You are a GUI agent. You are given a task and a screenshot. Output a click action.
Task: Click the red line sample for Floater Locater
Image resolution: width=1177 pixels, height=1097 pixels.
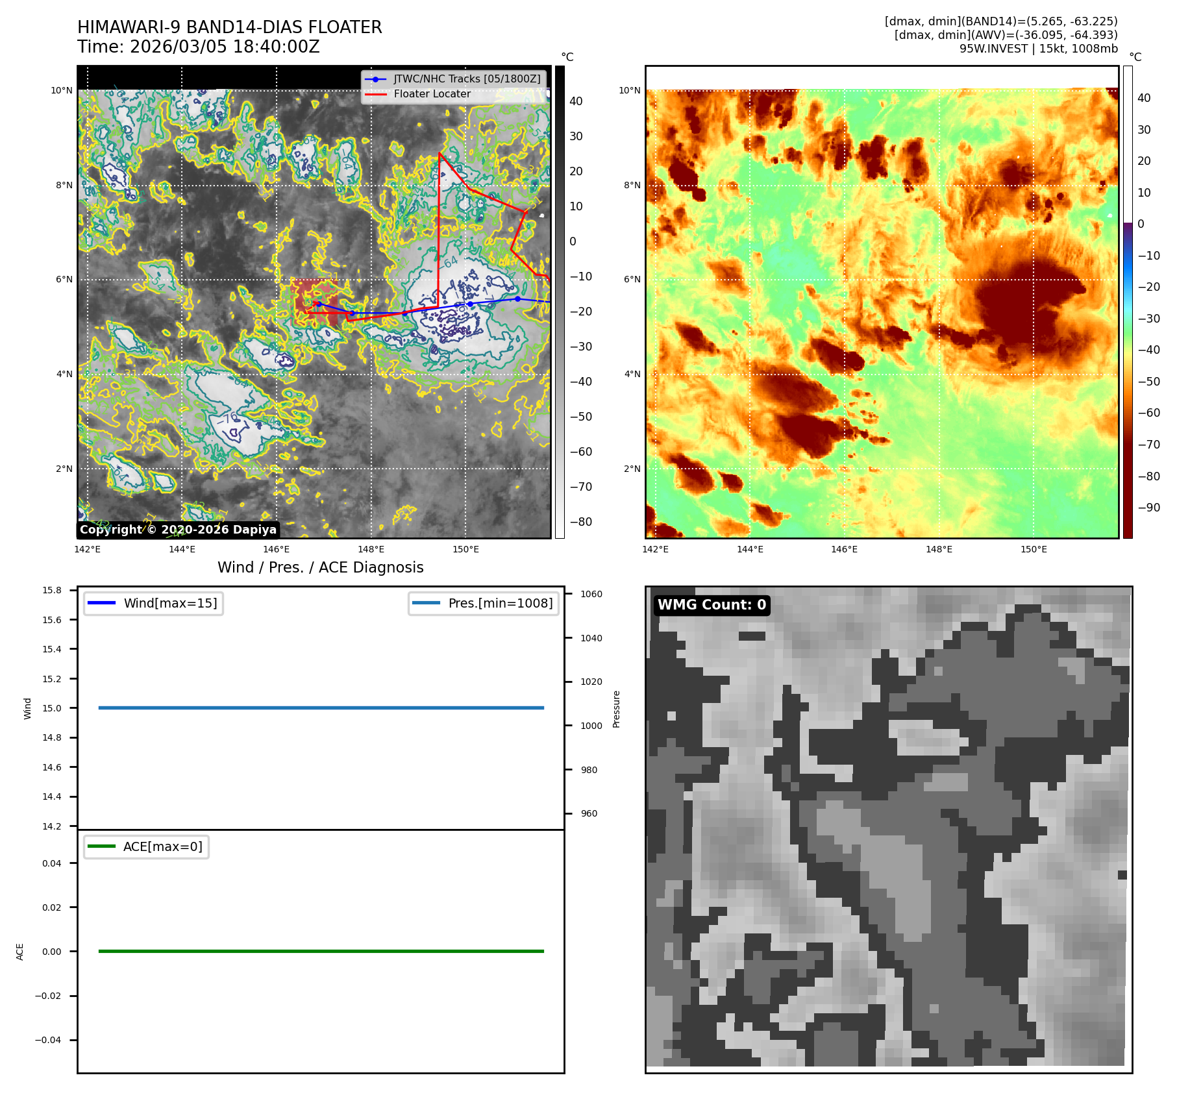click(375, 94)
